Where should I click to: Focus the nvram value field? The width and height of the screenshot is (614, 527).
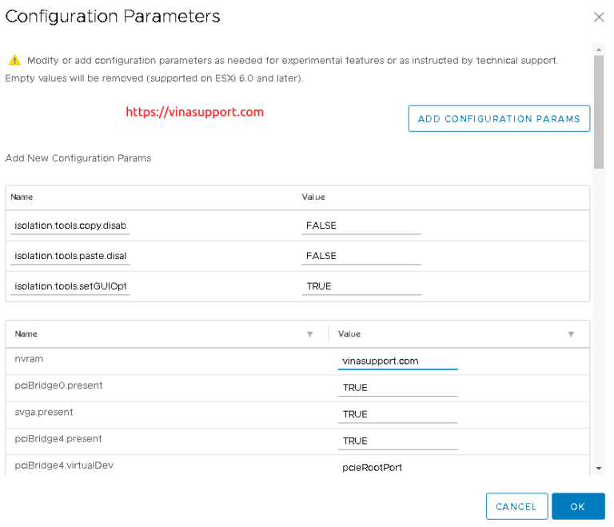[397, 361]
